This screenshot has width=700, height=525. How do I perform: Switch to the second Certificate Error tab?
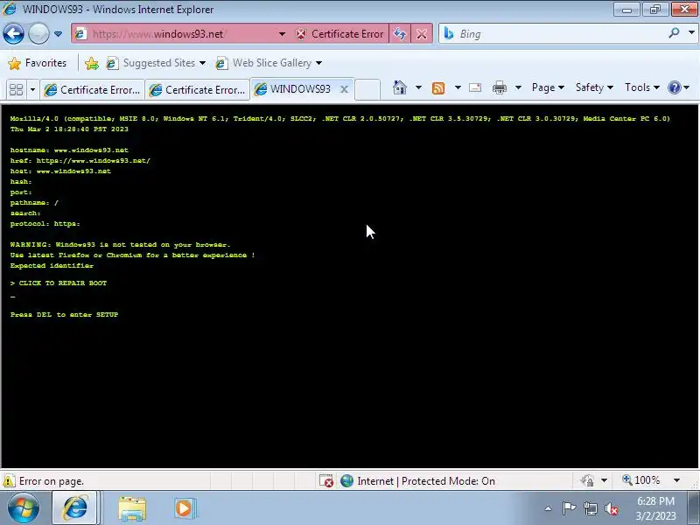click(198, 90)
